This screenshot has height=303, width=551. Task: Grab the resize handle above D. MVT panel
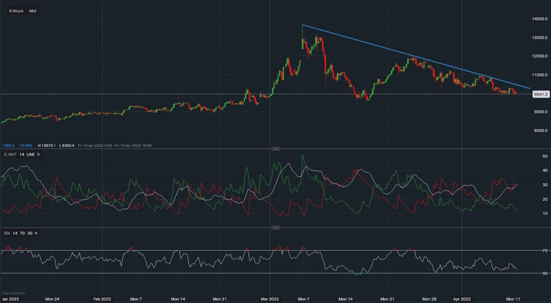click(x=276, y=149)
